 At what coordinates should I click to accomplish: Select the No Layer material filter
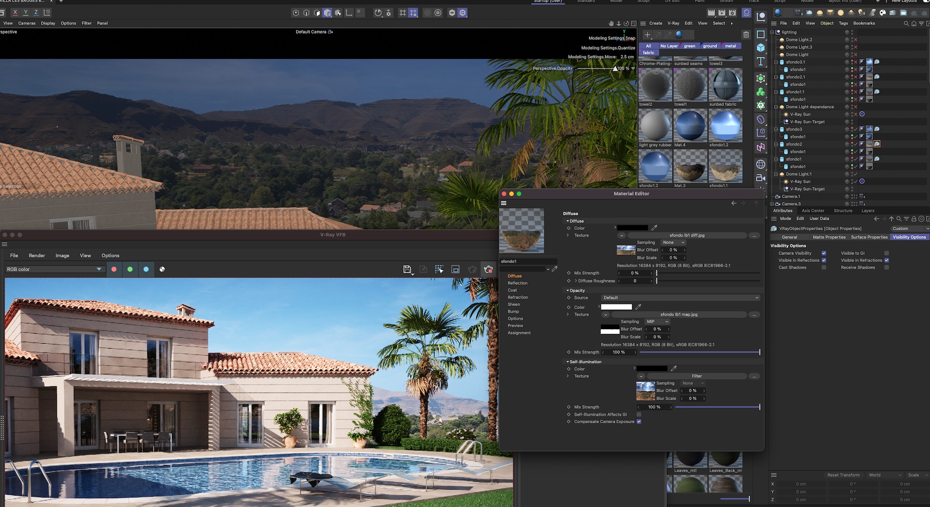pyautogui.click(x=669, y=46)
